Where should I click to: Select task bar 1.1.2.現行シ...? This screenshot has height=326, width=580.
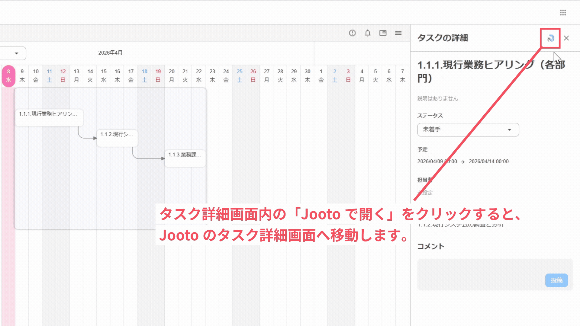point(117,138)
